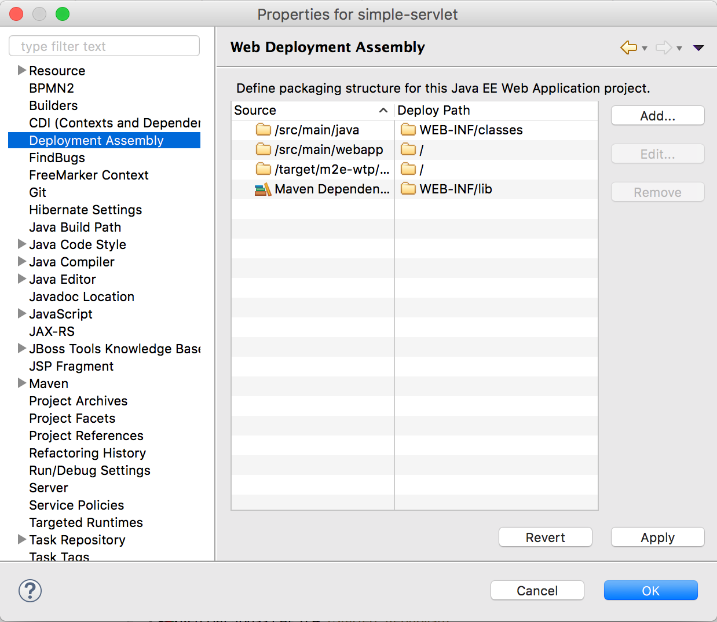
Task: Click the Apply button
Action: (657, 537)
